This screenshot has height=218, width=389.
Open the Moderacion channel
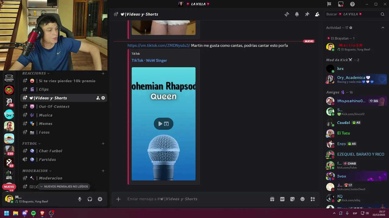tap(64, 178)
